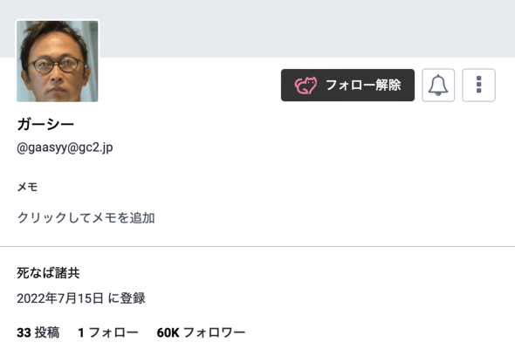The height and width of the screenshot is (356, 515).
Task: Click the 1 following count number
Action: coord(81,332)
